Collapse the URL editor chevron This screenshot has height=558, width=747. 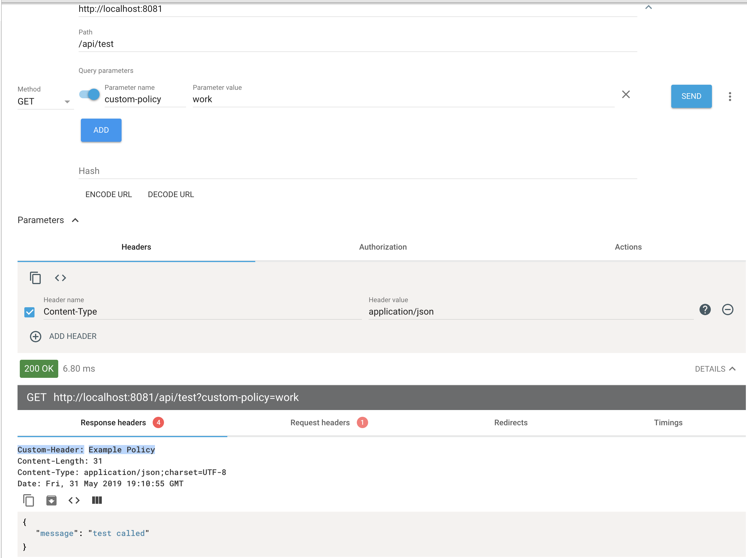(x=648, y=7)
